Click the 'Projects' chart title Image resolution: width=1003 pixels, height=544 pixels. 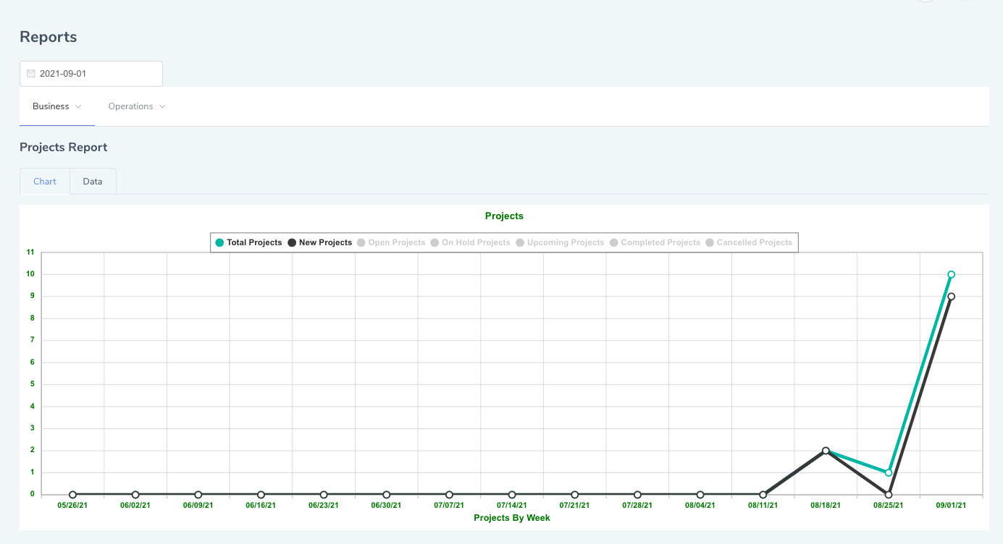click(504, 216)
